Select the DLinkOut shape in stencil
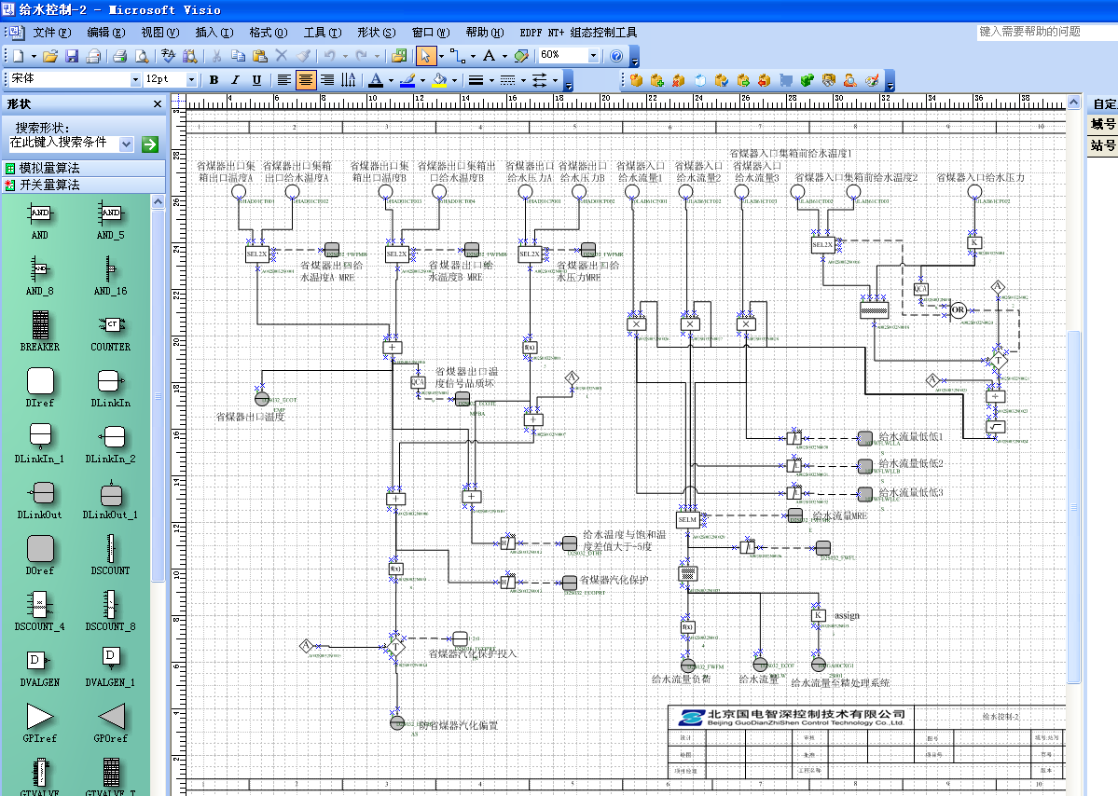1118x796 pixels. pyautogui.click(x=40, y=500)
